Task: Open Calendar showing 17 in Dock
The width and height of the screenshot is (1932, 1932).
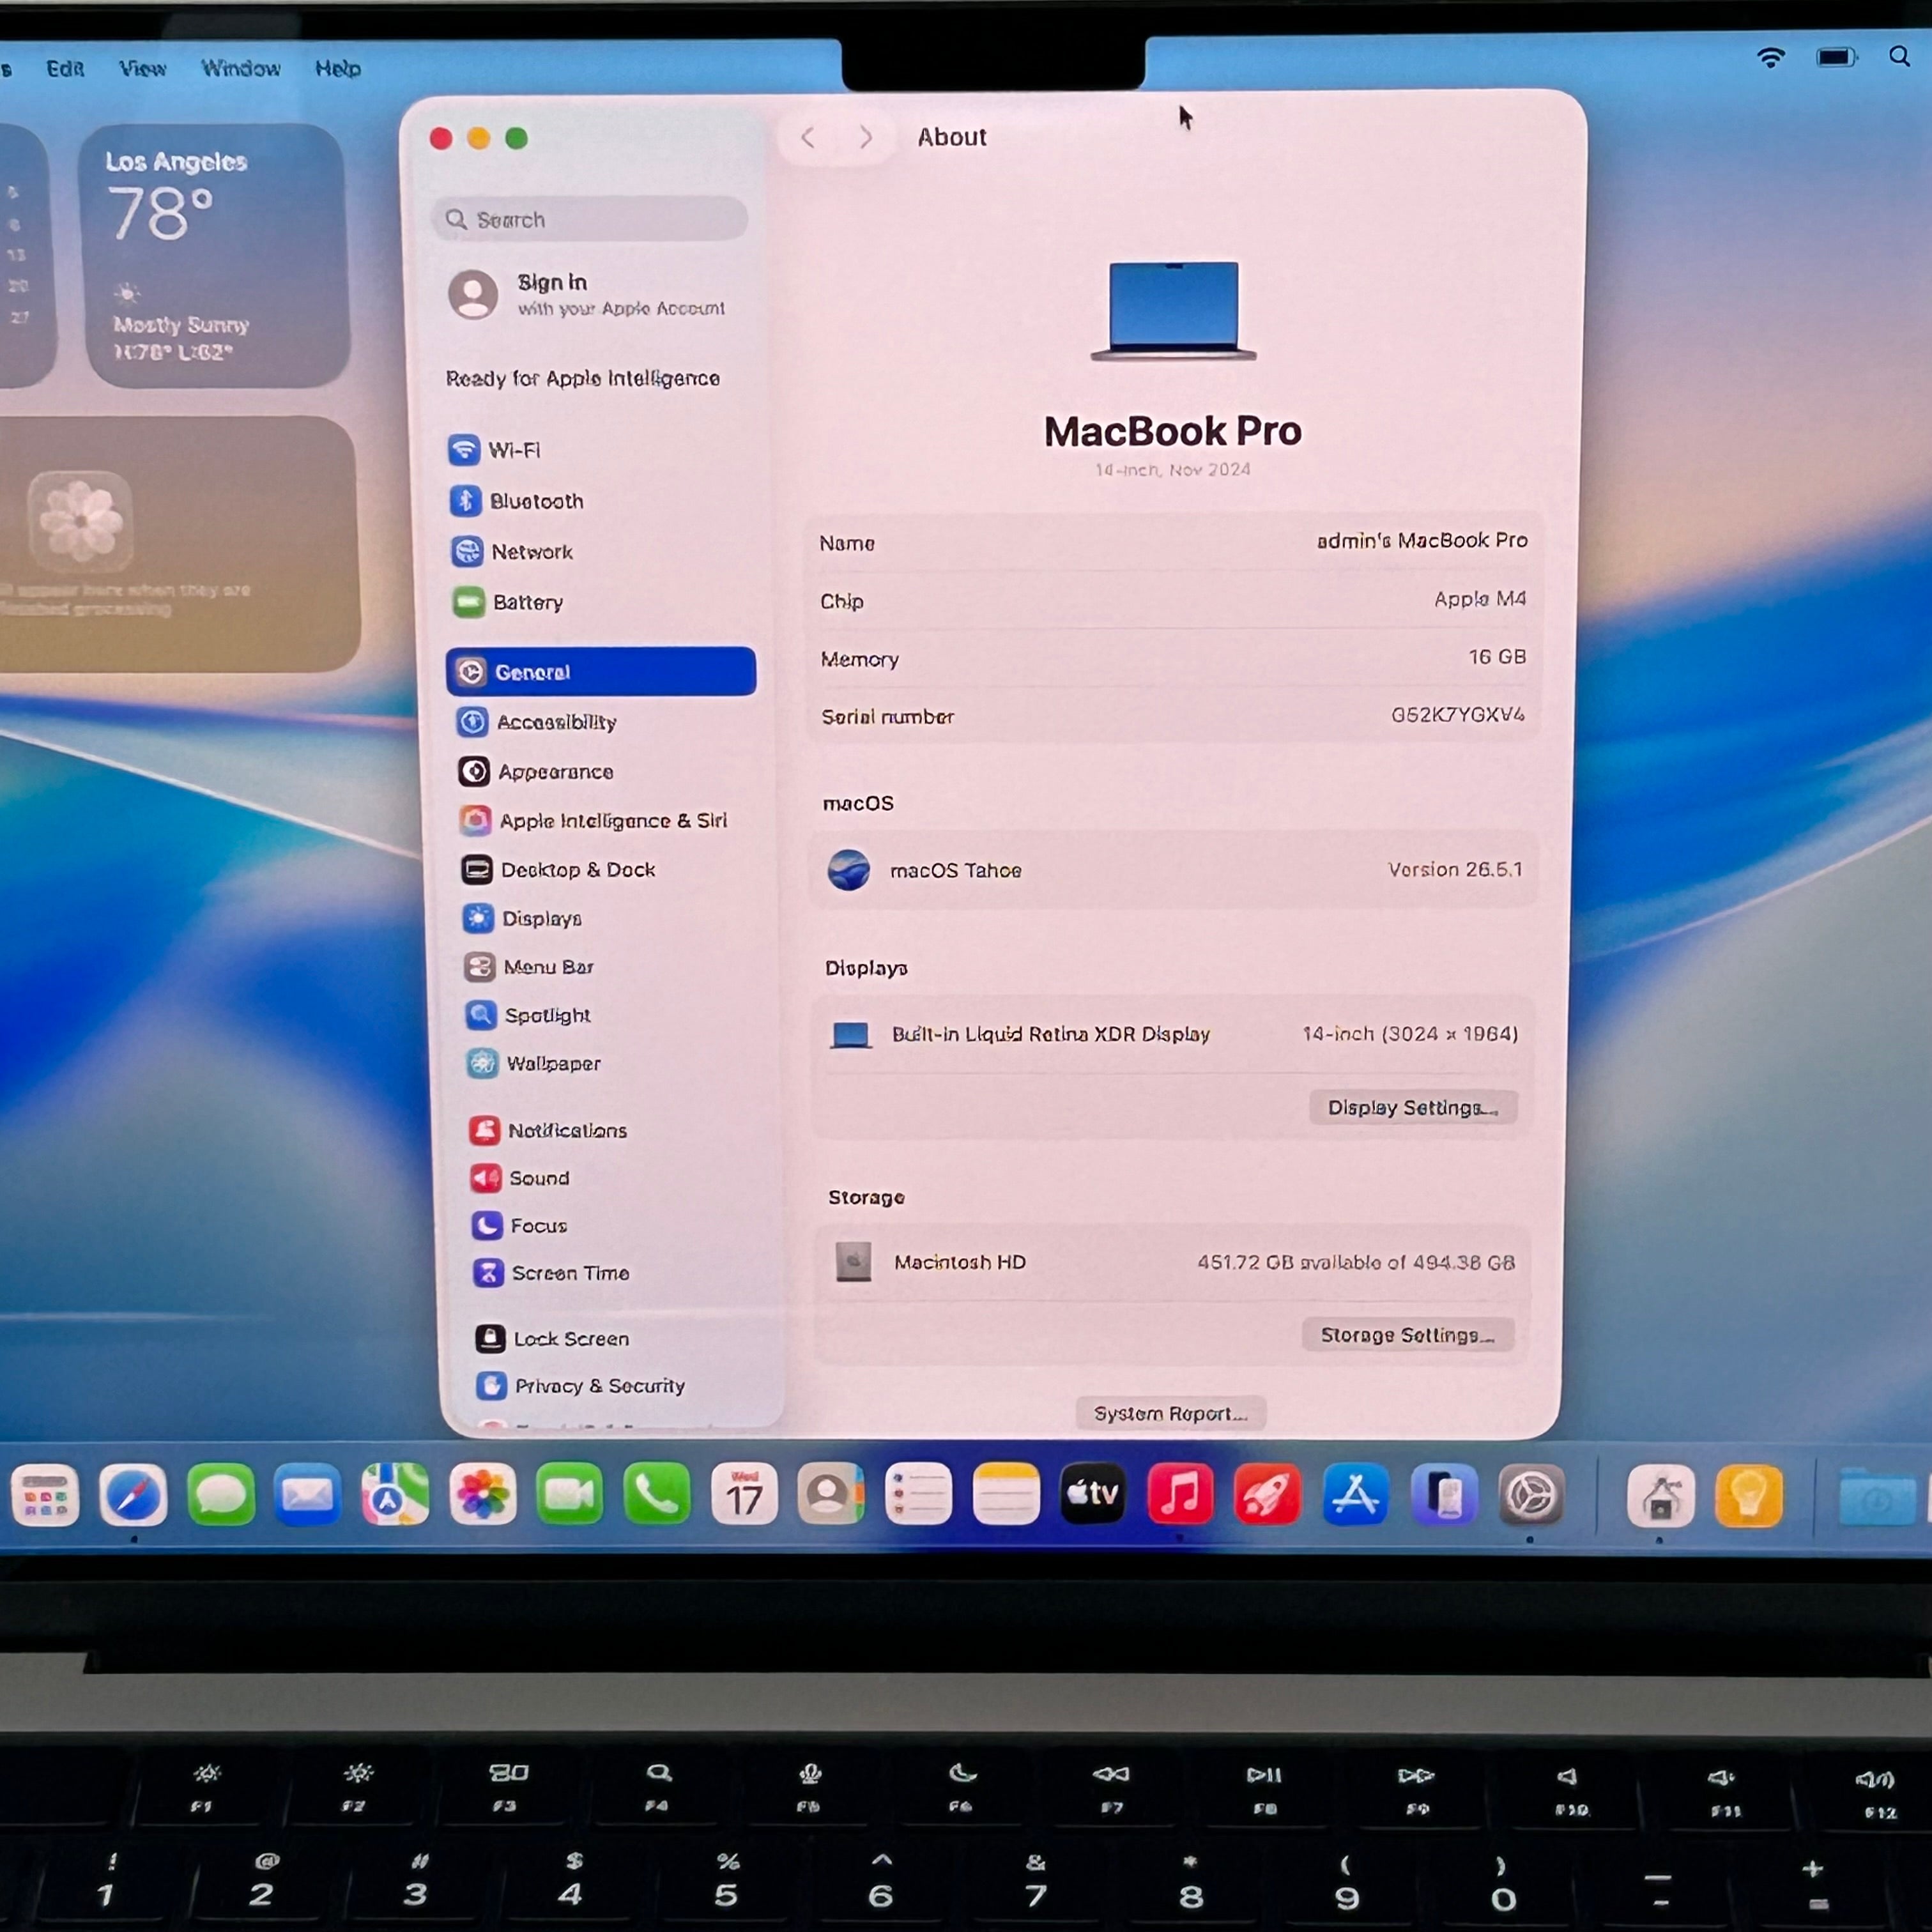Action: pos(744,1494)
